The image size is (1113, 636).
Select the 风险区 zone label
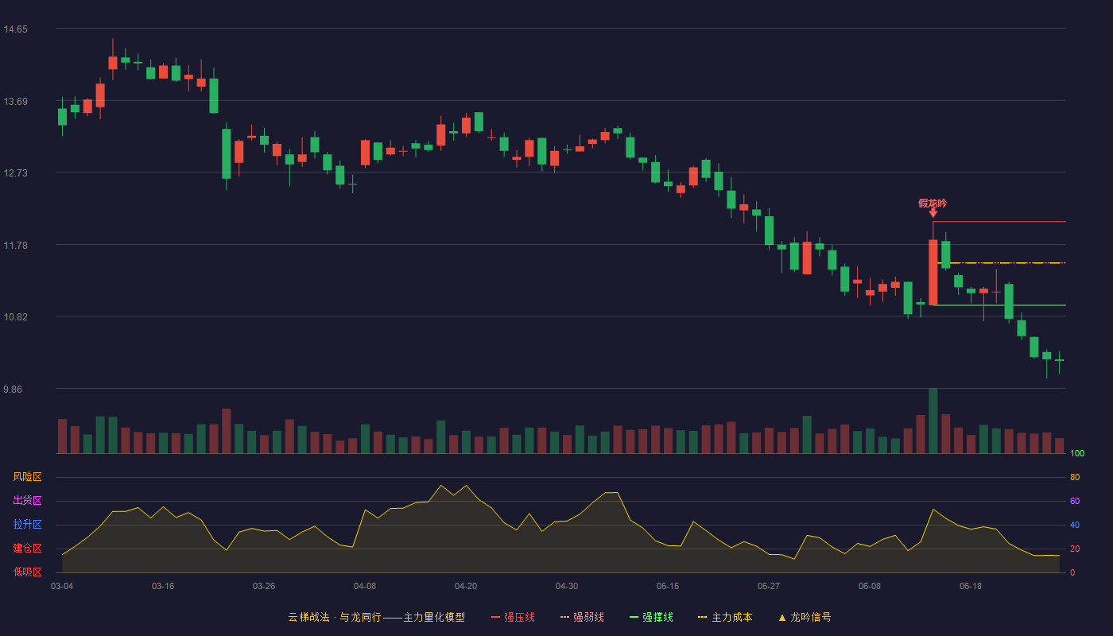27,477
